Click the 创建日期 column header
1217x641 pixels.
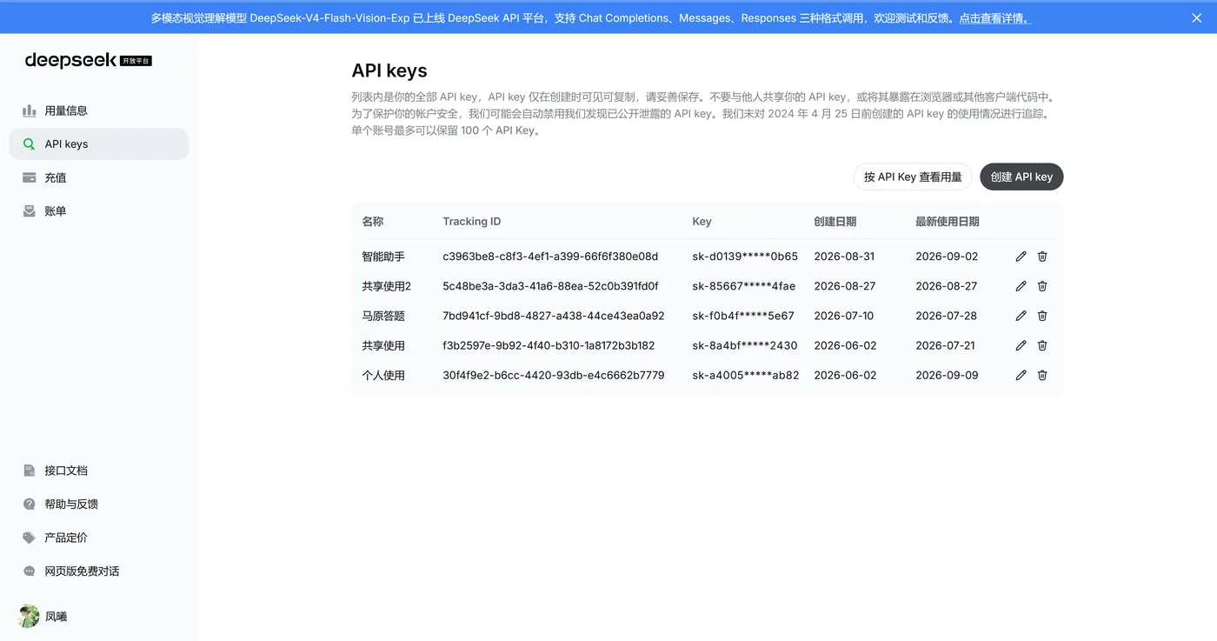835,222
